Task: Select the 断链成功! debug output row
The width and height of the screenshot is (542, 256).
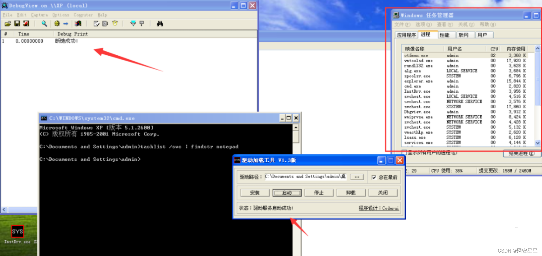Action: point(129,41)
